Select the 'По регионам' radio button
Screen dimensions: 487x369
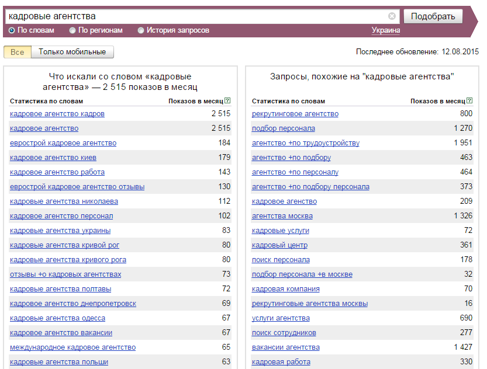pyautogui.click(x=72, y=30)
